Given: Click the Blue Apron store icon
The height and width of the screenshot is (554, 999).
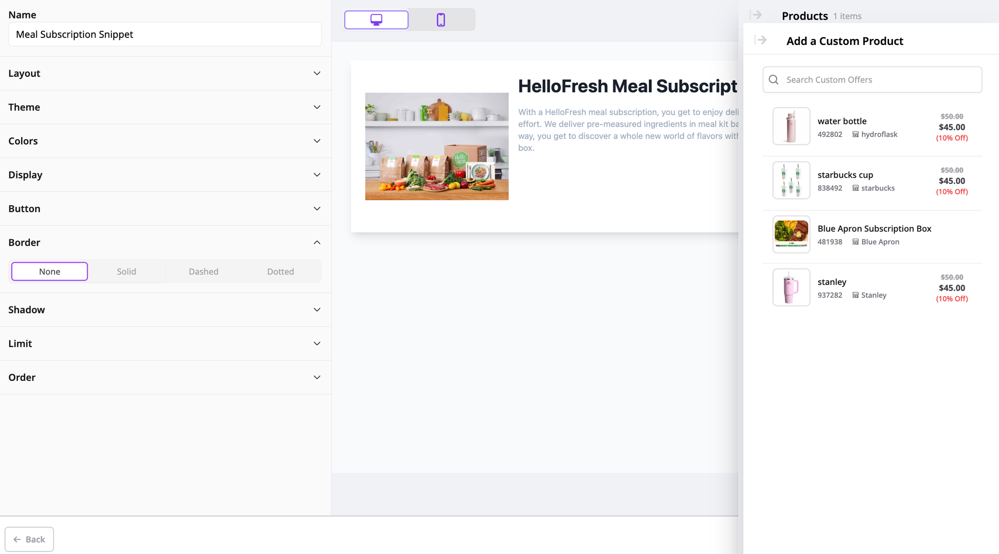Looking at the screenshot, I should [856, 242].
